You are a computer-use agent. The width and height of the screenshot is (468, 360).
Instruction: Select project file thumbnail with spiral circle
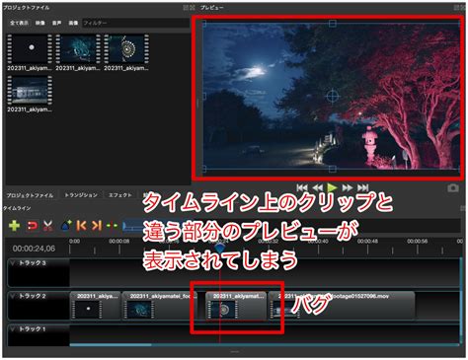click(126, 48)
